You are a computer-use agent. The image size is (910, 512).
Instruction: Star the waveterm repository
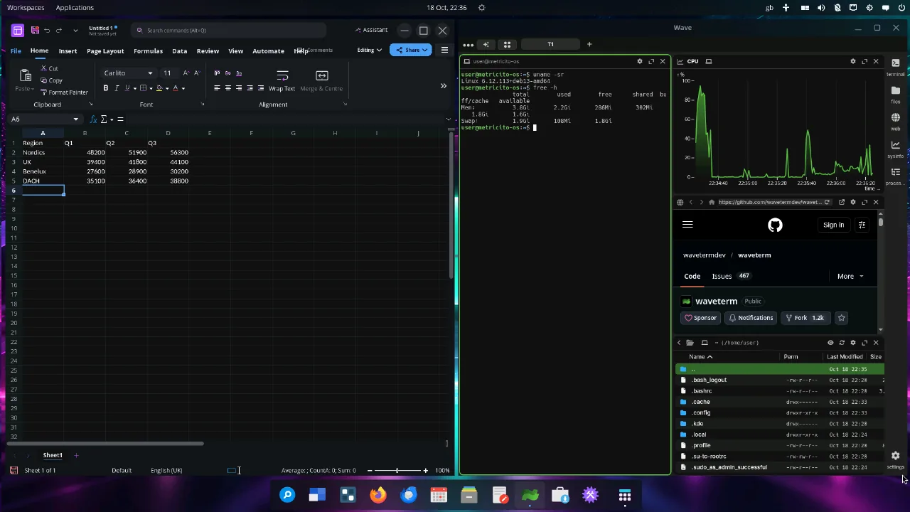842,318
